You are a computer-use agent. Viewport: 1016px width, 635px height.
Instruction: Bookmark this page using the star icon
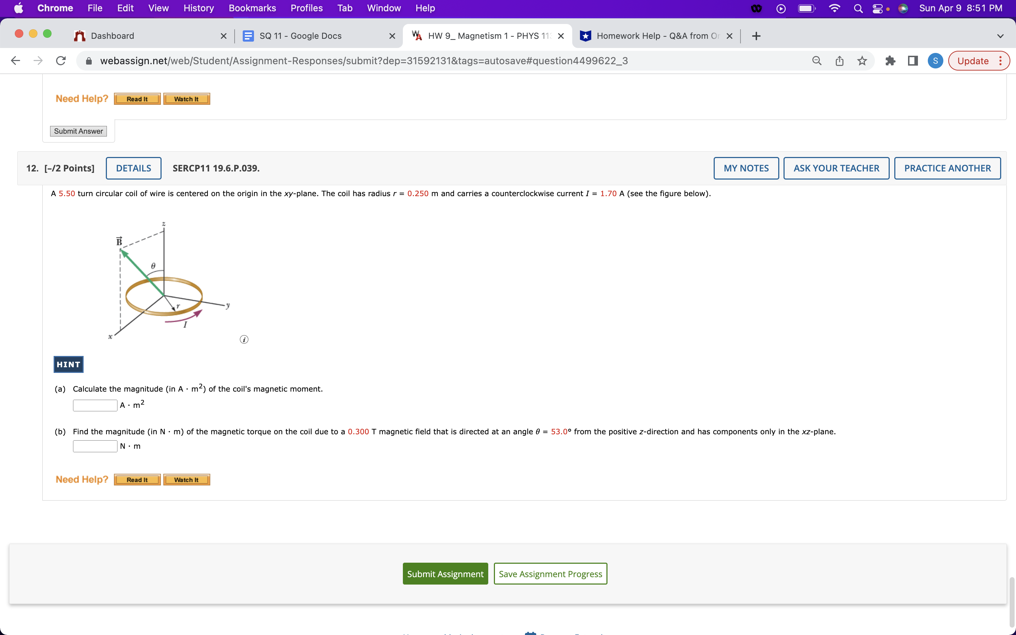[x=862, y=60]
